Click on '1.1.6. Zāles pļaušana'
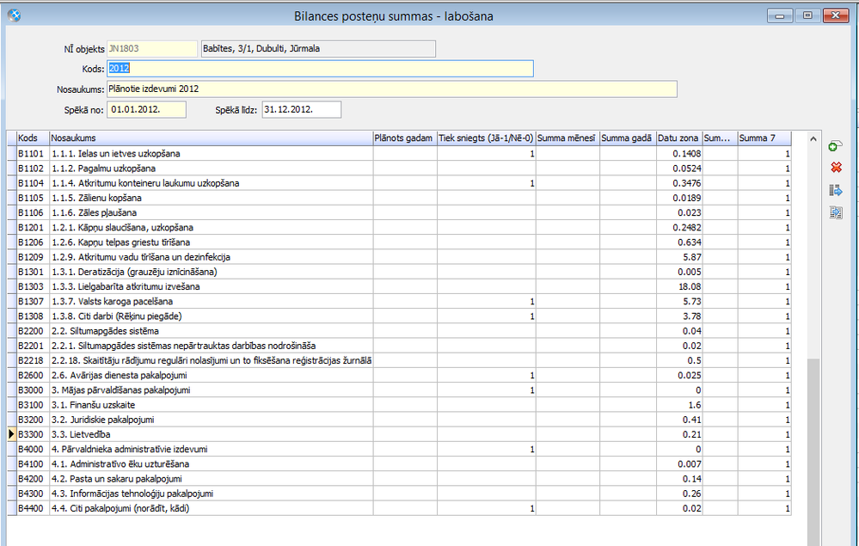This screenshot has width=859, height=546. click(95, 213)
